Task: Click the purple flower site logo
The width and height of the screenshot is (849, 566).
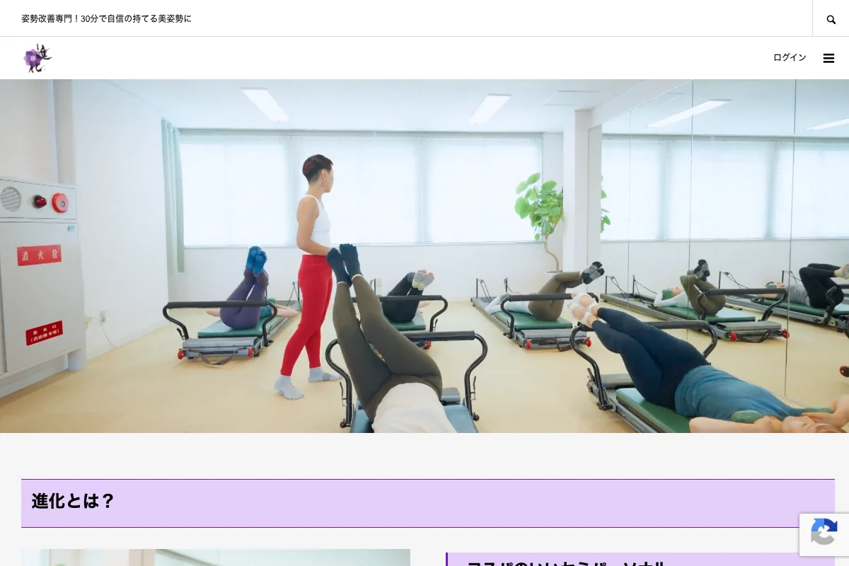Action: pyautogui.click(x=37, y=58)
